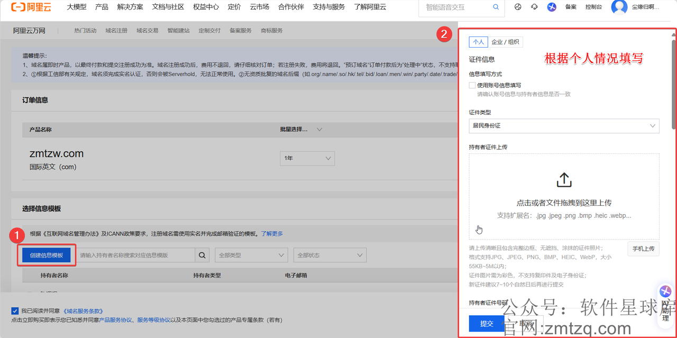Image resolution: width=677 pixels, height=338 pixels.
Task: Open the 产品服务协议 link
Action: [116, 320]
